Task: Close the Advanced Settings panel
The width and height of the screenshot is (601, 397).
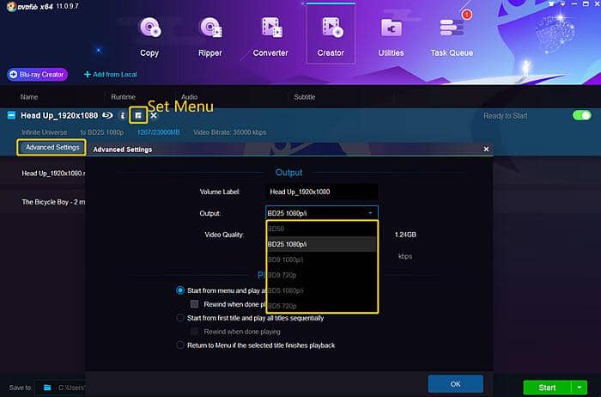Action: pyautogui.click(x=486, y=149)
